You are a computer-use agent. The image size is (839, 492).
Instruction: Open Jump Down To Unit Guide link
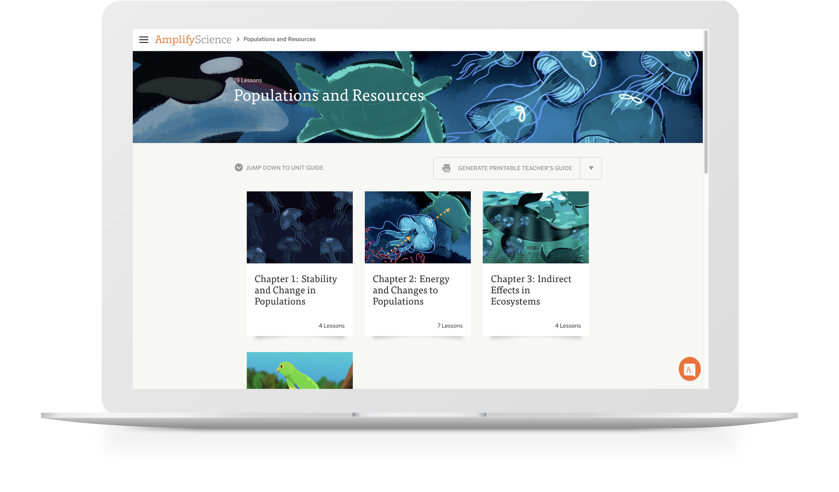[284, 168]
